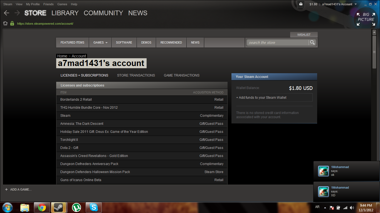380x213 pixels.
Task: Switch to the LIBRARY section
Action: coord(65,13)
